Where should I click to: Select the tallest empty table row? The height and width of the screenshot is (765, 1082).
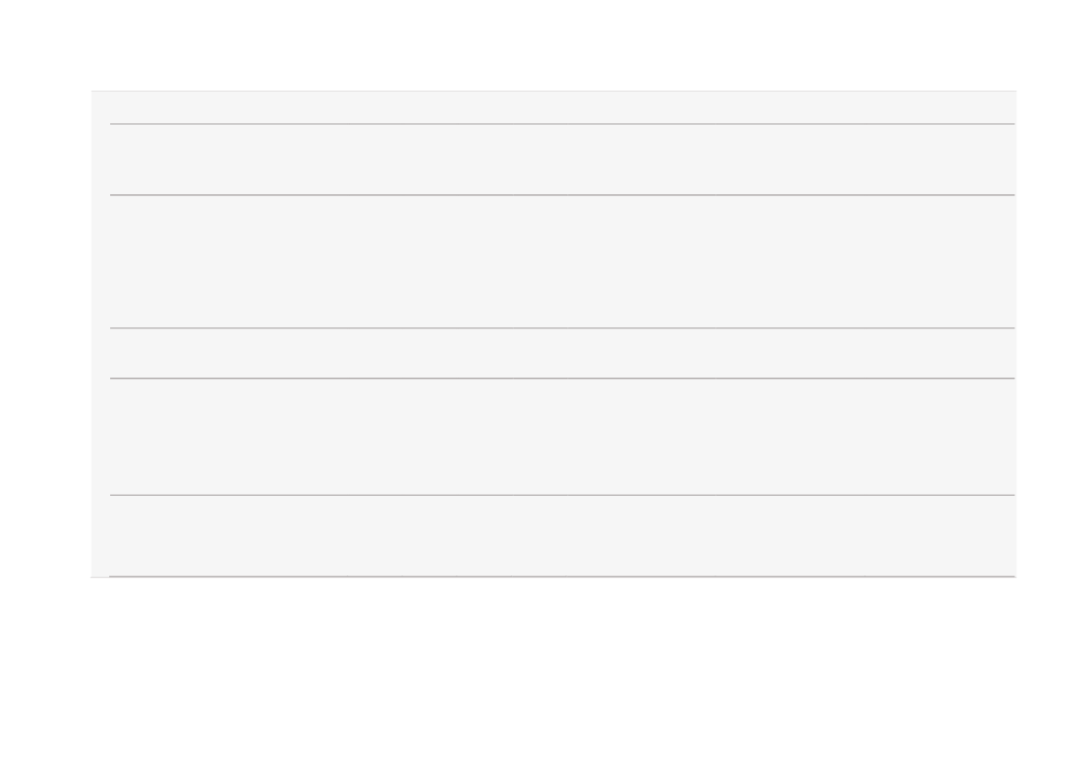(x=563, y=262)
